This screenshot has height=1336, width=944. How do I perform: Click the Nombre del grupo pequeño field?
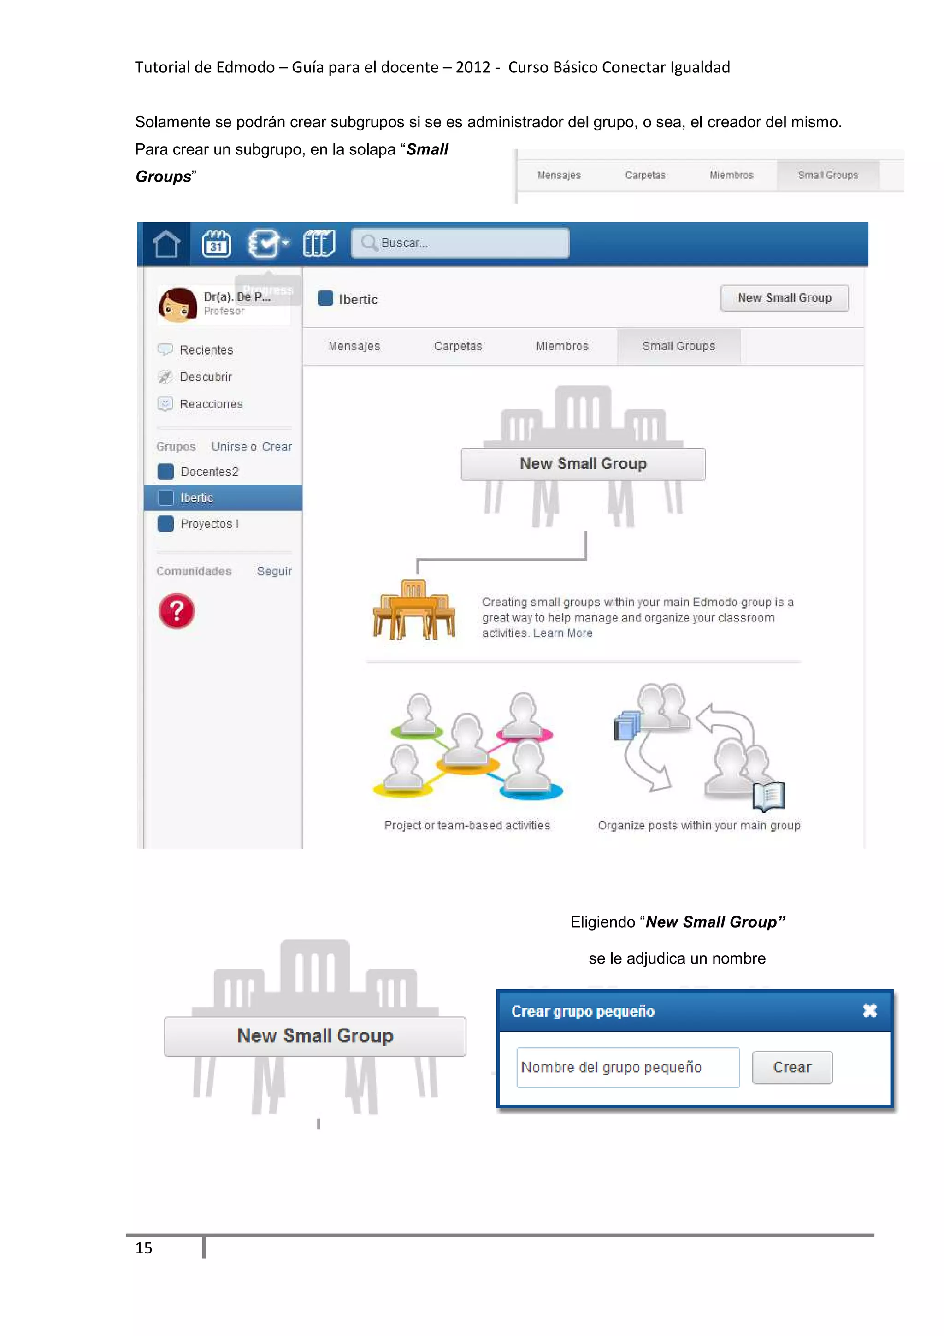(628, 1067)
